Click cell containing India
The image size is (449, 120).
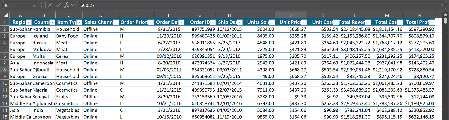[44, 110]
